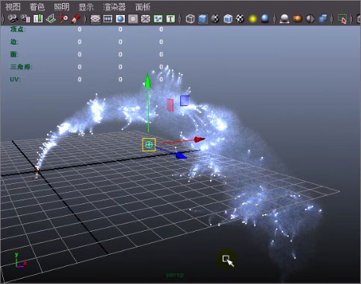Open the 面板 panels menu
361x284 pixels.
coord(143,7)
